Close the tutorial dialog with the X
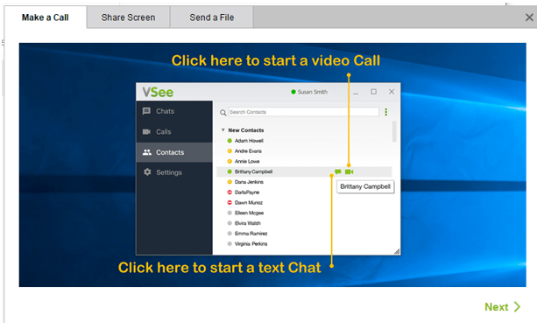 pos(529,17)
